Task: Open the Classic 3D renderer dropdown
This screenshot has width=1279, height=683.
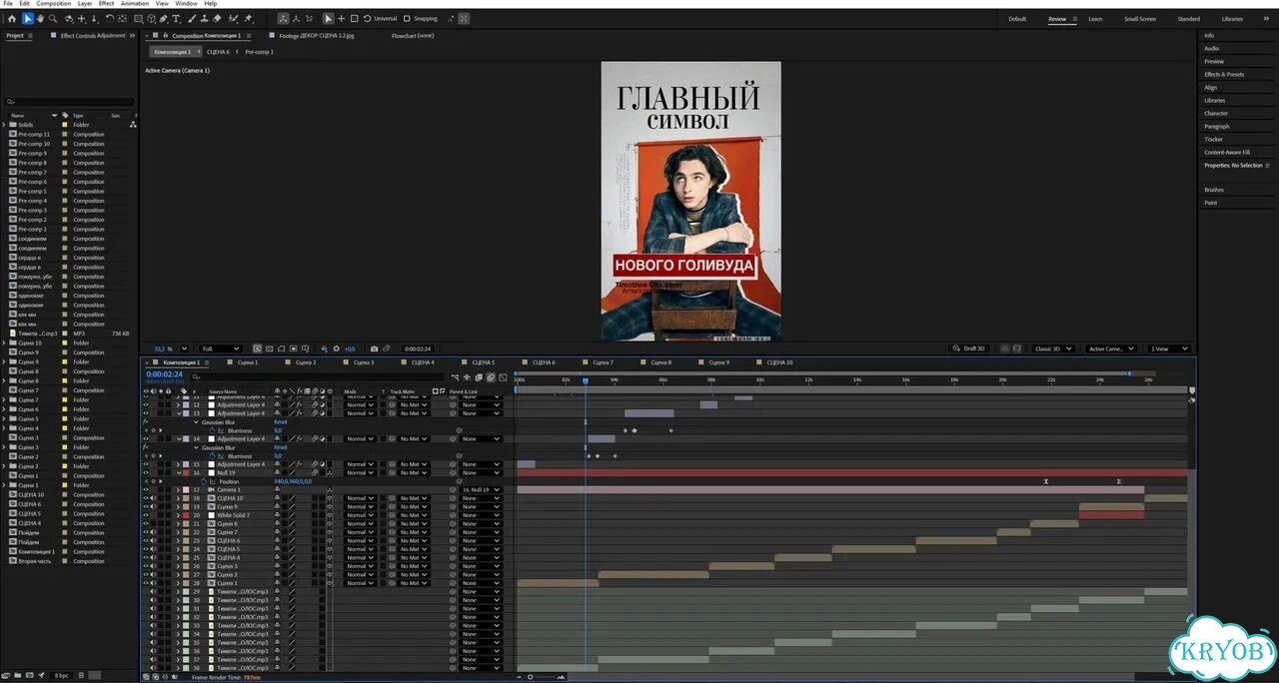Action: pos(1054,348)
